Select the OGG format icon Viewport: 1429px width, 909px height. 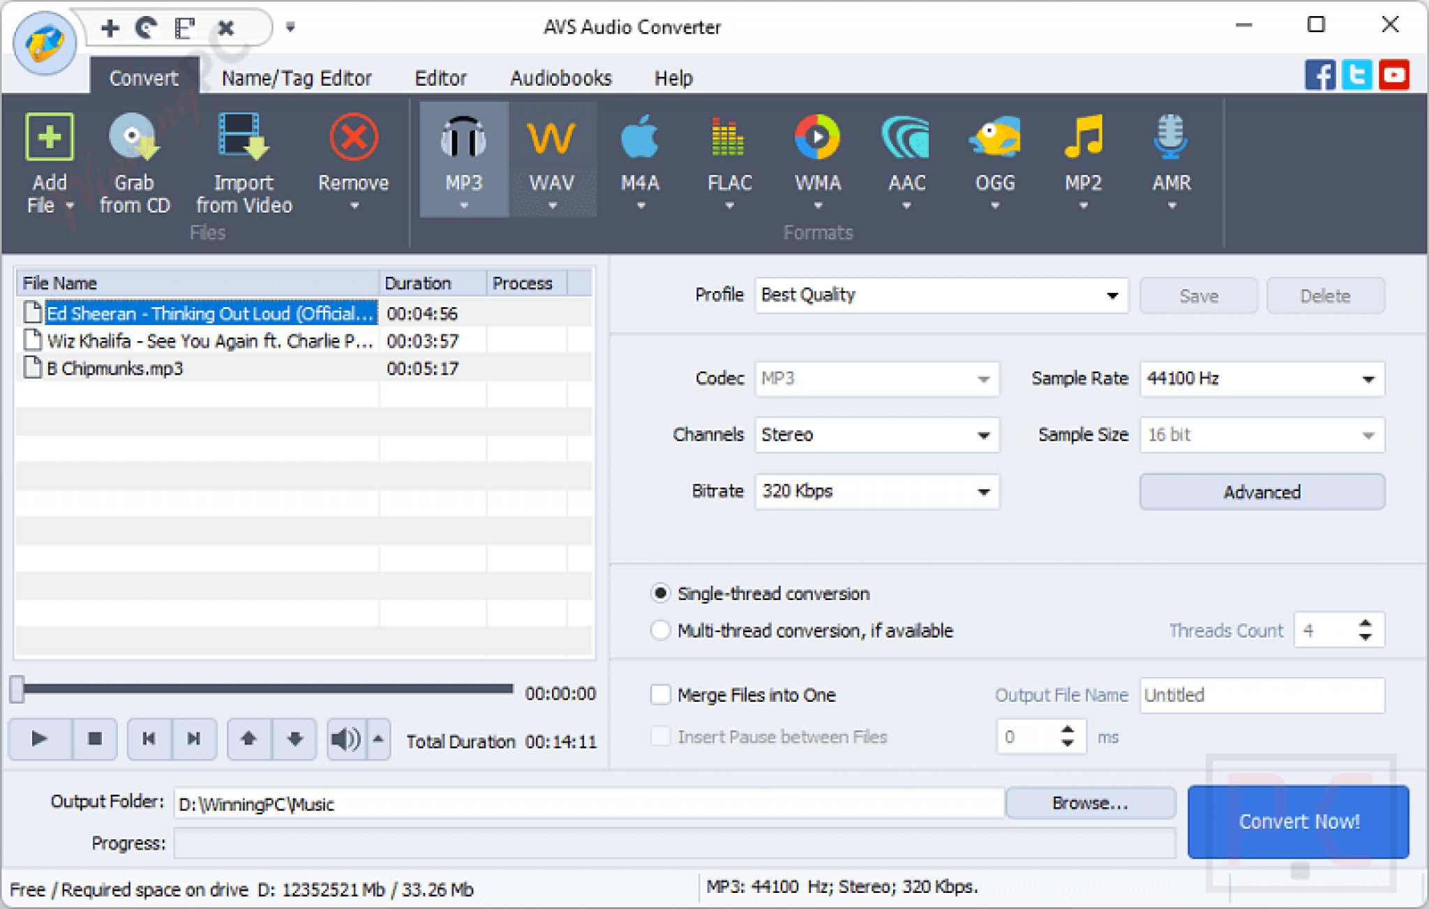coord(995,157)
